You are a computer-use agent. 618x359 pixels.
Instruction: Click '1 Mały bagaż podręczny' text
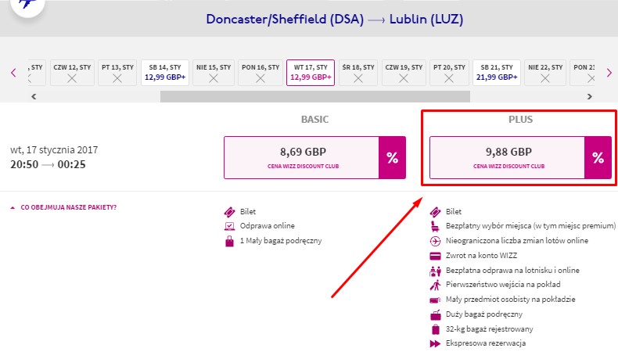[281, 241]
